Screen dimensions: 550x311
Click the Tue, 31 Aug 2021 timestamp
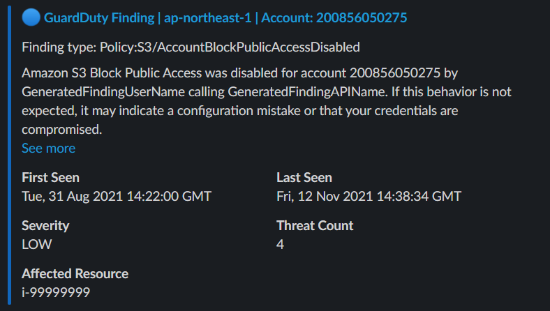pyautogui.click(x=116, y=196)
